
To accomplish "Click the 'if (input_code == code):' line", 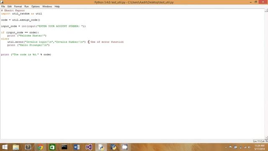I will [x=20, y=33].
